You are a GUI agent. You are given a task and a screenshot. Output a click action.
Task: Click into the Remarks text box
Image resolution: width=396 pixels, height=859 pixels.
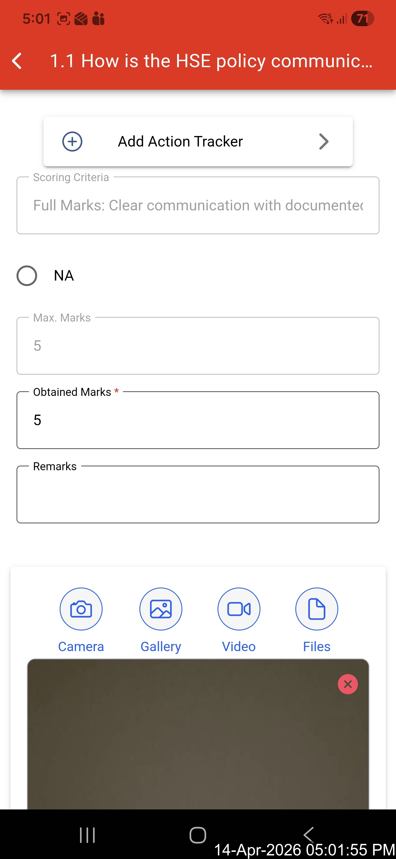[198, 494]
